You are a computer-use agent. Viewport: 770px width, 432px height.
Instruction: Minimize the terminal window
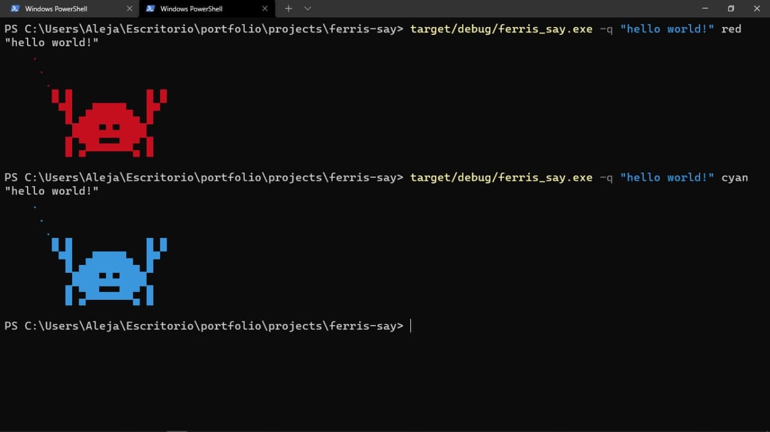(x=704, y=8)
